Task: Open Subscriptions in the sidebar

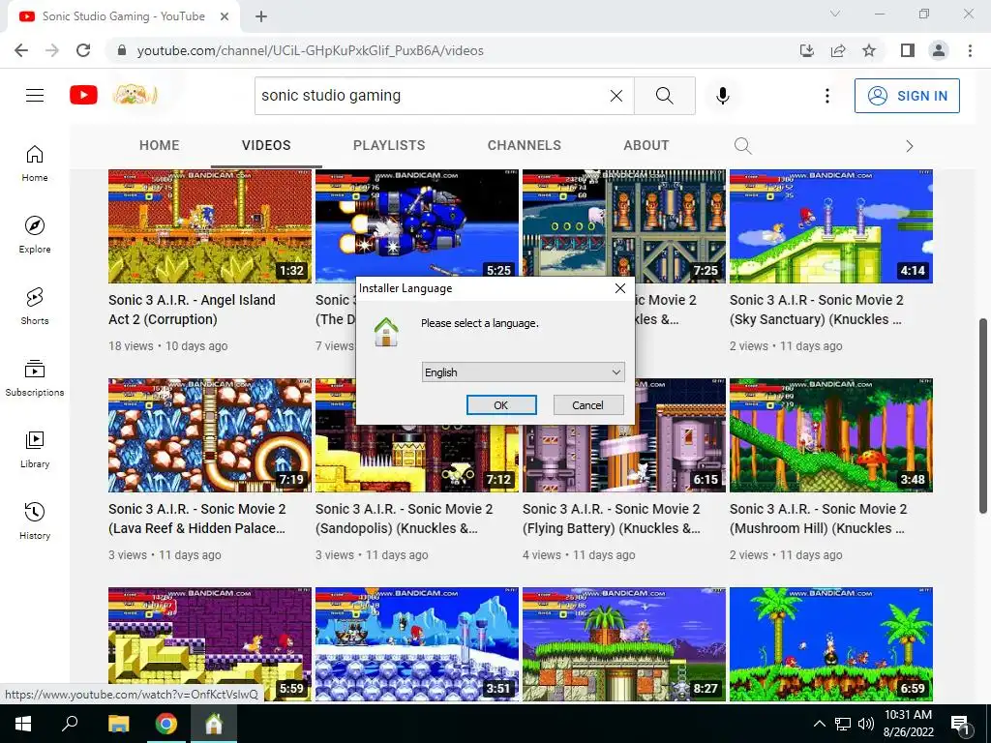Action: pyautogui.click(x=35, y=378)
